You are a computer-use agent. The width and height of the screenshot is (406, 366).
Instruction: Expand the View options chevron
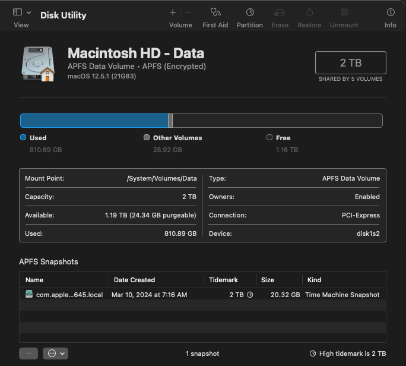tap(28, 12)
